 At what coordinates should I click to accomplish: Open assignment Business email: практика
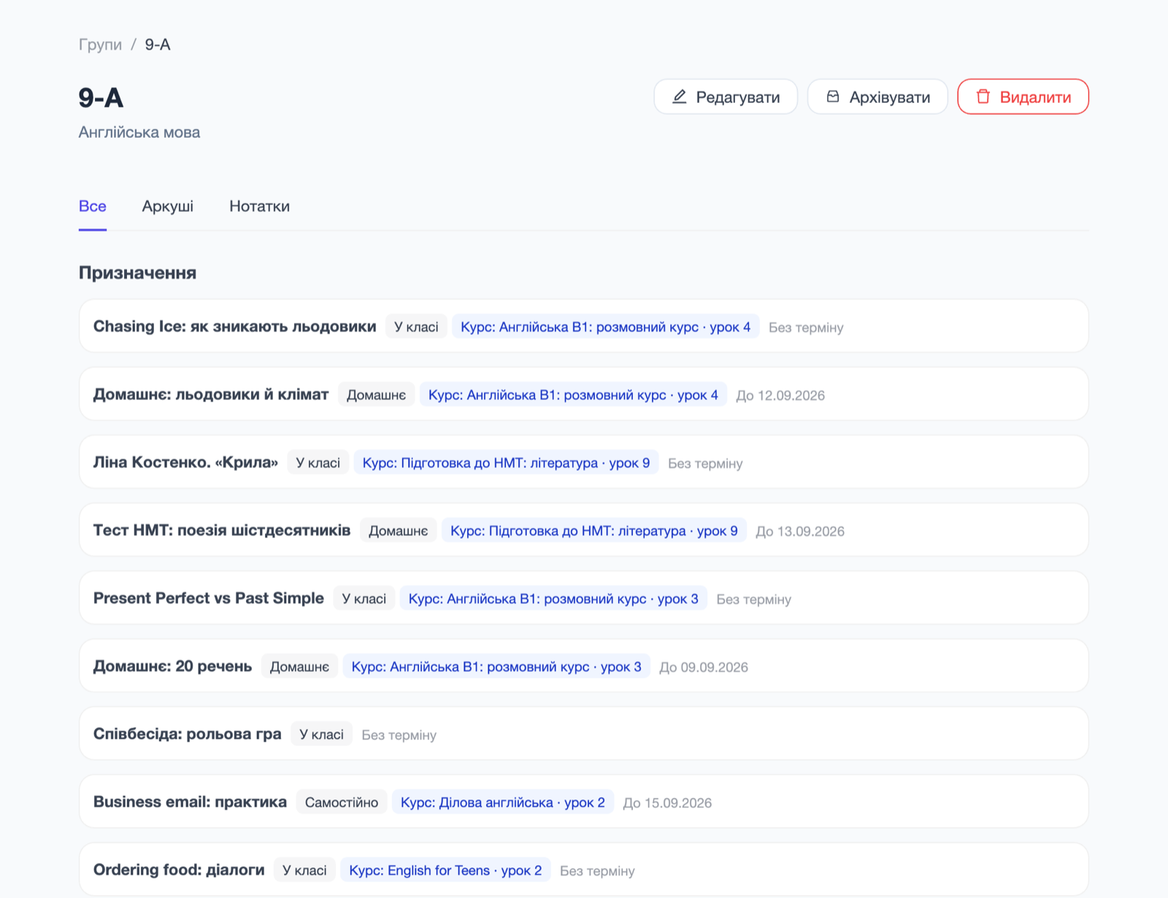click(584, 802)
